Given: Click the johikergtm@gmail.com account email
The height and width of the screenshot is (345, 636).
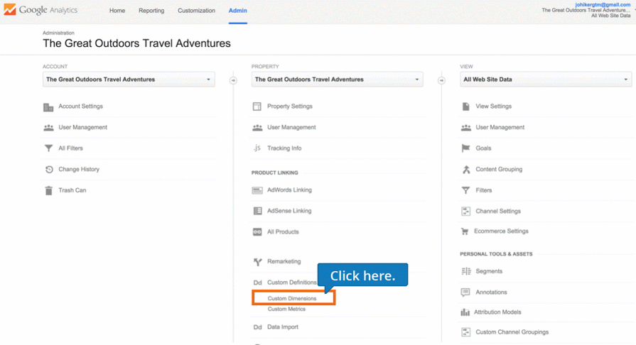Looking at the screenshot, I should click(x=603, y=4).
